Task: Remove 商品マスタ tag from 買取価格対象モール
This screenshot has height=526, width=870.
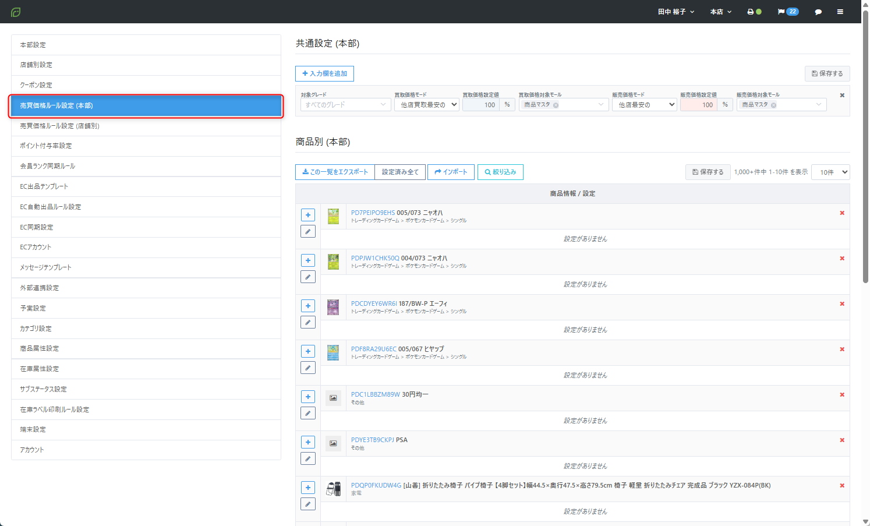Action: pos(556,105)
